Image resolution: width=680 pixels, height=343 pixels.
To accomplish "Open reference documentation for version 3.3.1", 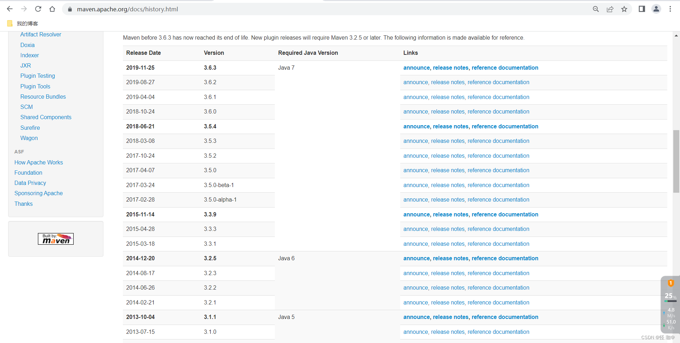I will click(x=498, y=244).
